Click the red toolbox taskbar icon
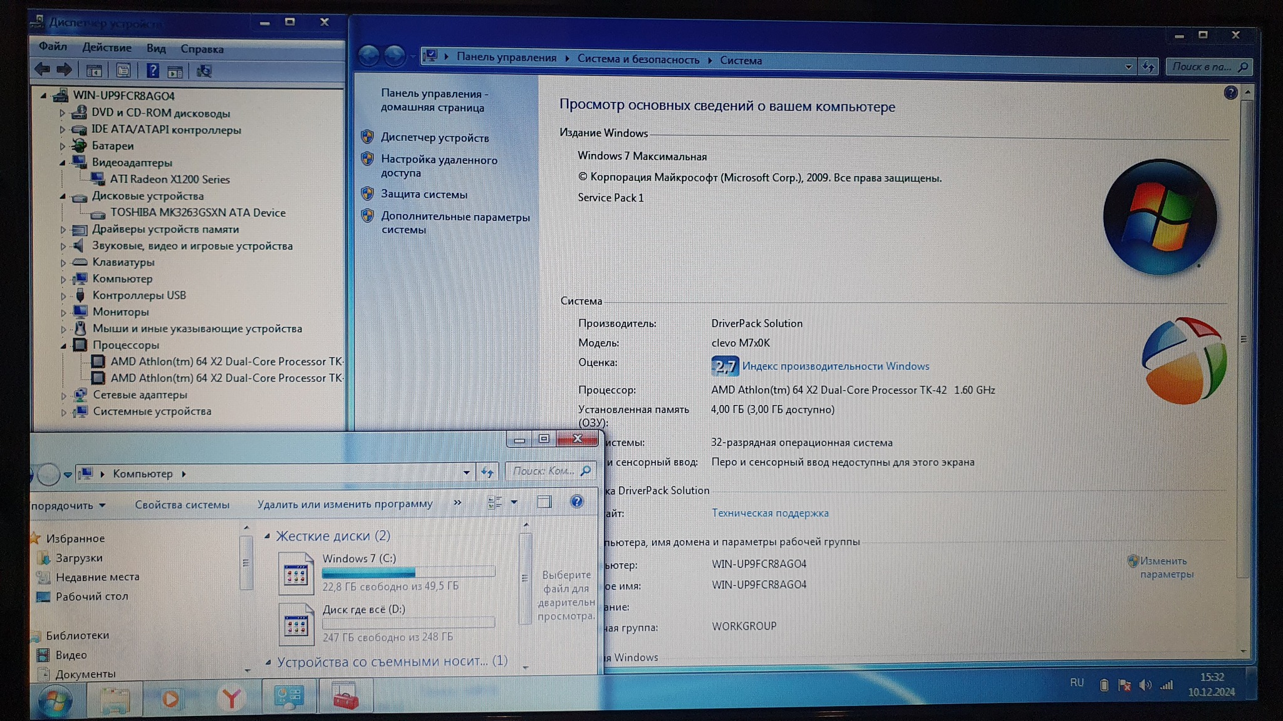This screenshot has height=721, width=1283. (x=345, y=698)
